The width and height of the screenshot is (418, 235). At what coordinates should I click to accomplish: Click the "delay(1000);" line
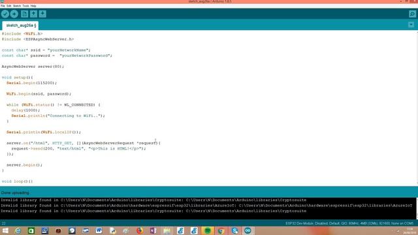coord(25,110)
